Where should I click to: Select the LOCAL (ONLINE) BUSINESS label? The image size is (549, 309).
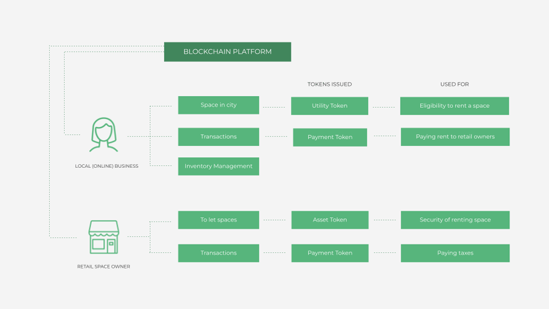[107, 166]
